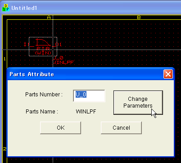Viewport: 181px width, 163px height.
Task: Click the DSP application icon in the title bar
Action: click(x=6, y=8)
